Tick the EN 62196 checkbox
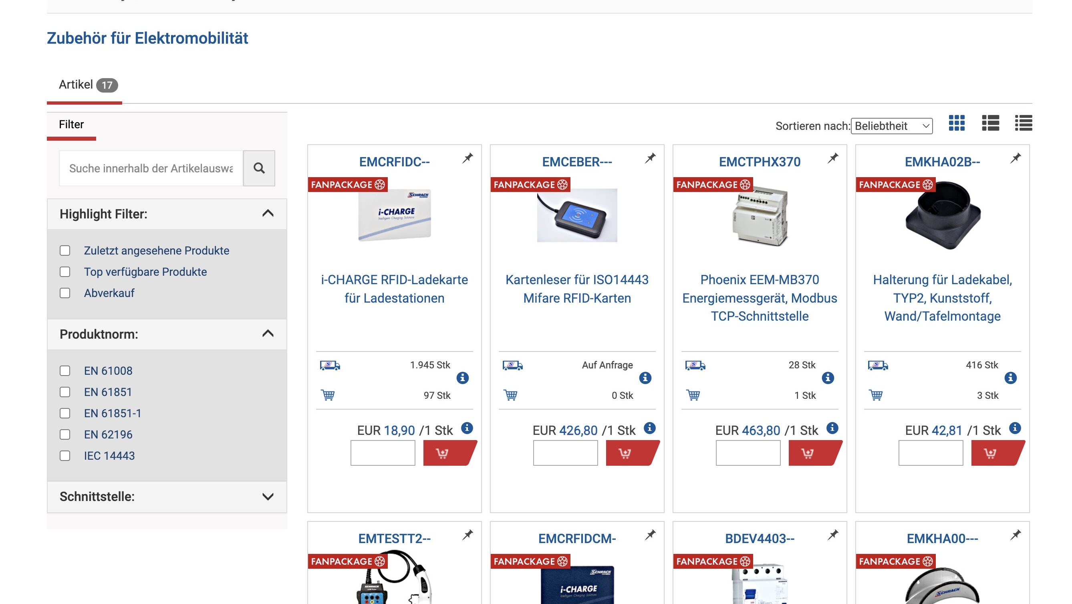 click(65, 434)
